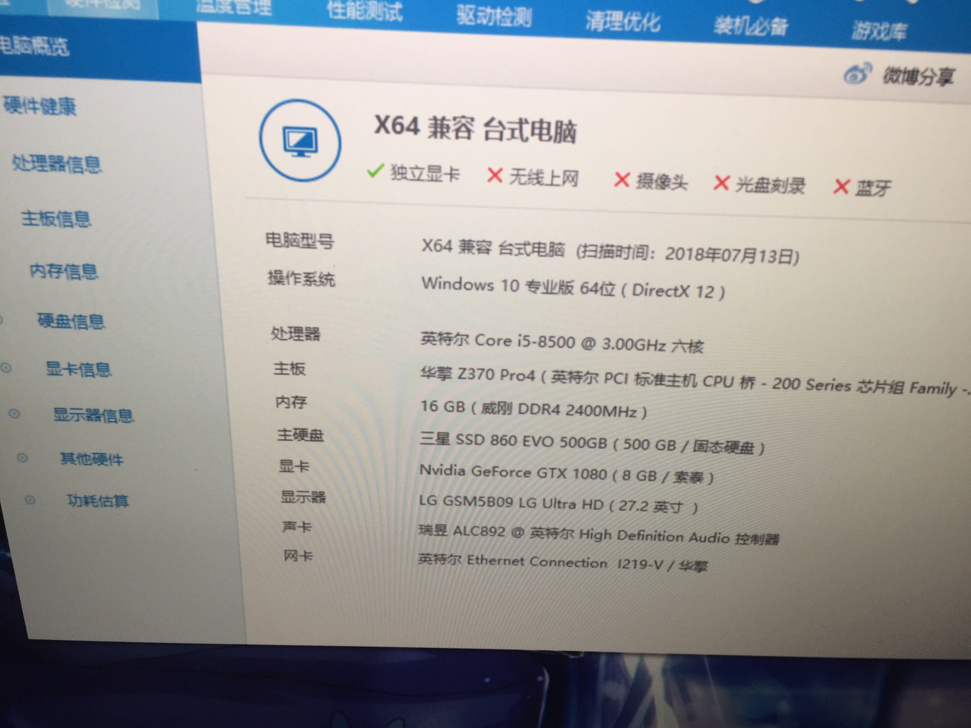This screenshot has height=728, width=971.
Task: Click the 无线上网 feature label
Action: [544, 178]
